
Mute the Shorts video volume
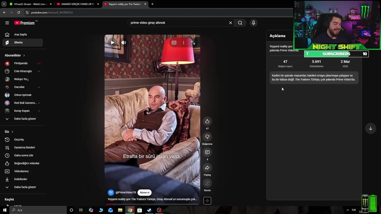124,43
